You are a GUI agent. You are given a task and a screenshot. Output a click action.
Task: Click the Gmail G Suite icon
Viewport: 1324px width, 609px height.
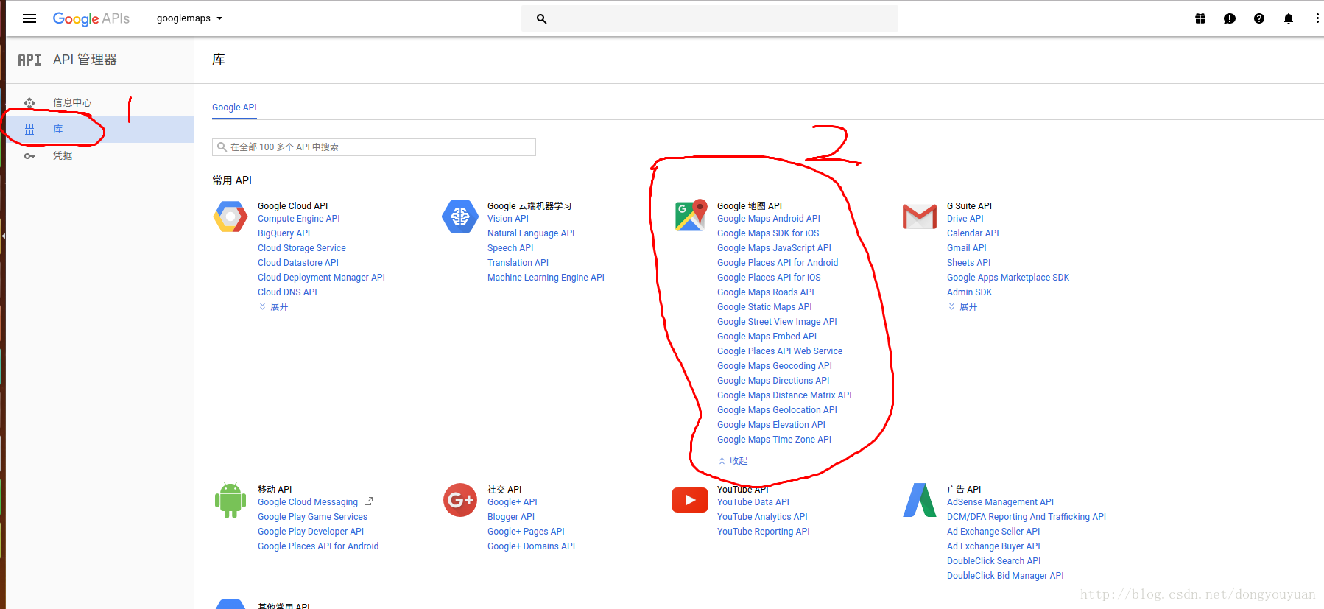pos(920,217)
